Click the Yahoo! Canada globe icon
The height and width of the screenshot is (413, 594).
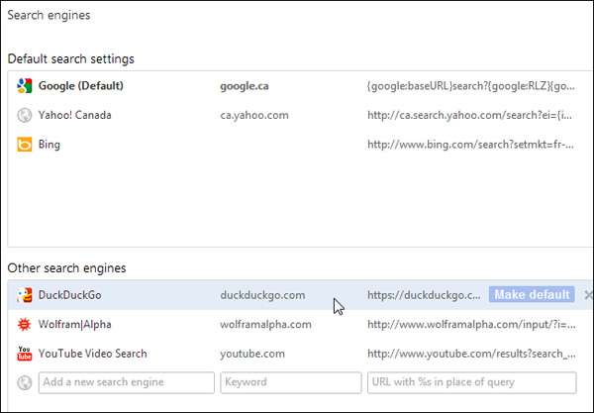click(x=25, y=116)
